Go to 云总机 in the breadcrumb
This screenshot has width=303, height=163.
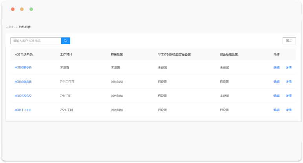[x=10, y=27]
